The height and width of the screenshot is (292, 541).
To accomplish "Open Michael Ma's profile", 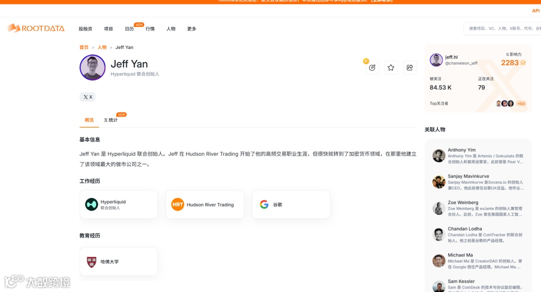I will coord(478,260).
